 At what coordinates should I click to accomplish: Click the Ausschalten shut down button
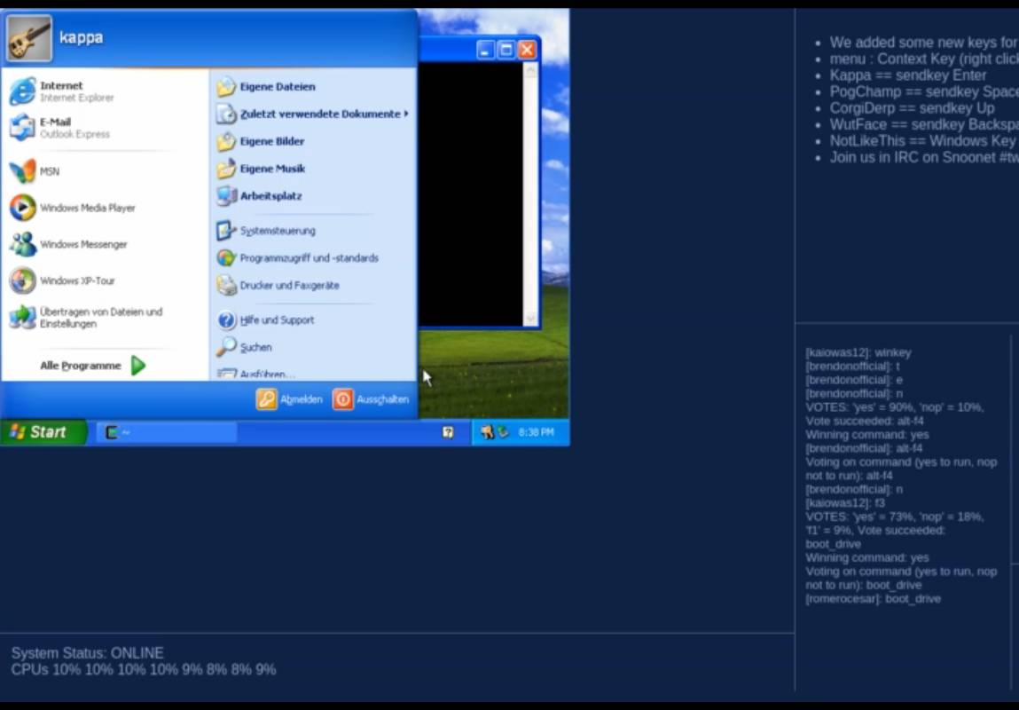click(x=371, y=399)
